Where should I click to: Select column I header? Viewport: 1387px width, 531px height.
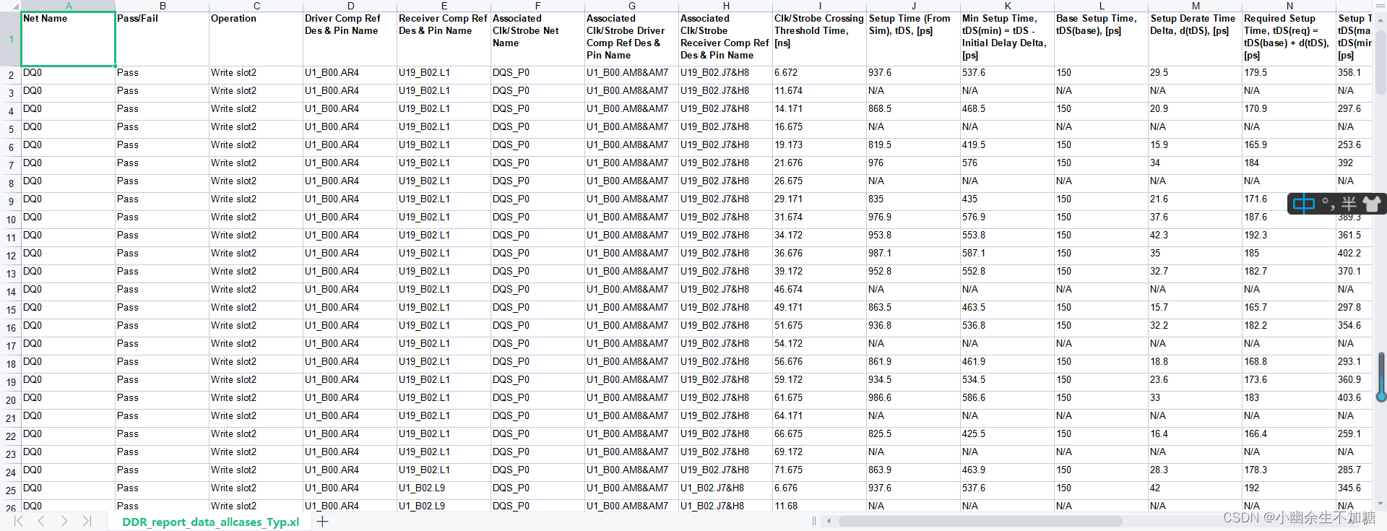pos(820,5)
